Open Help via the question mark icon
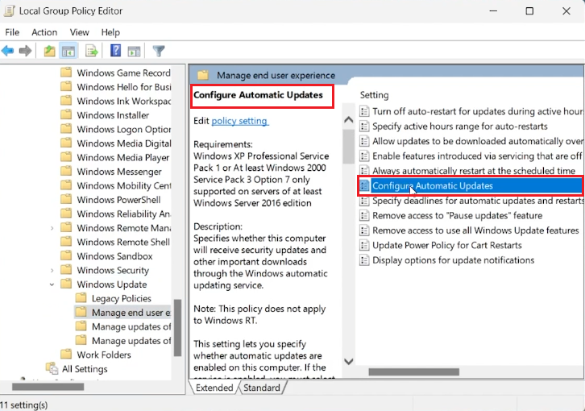 coord(115,51)
